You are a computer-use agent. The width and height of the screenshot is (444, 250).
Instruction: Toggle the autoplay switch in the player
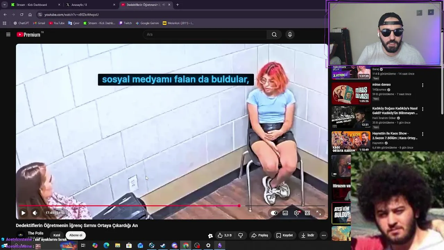point(274,213)
